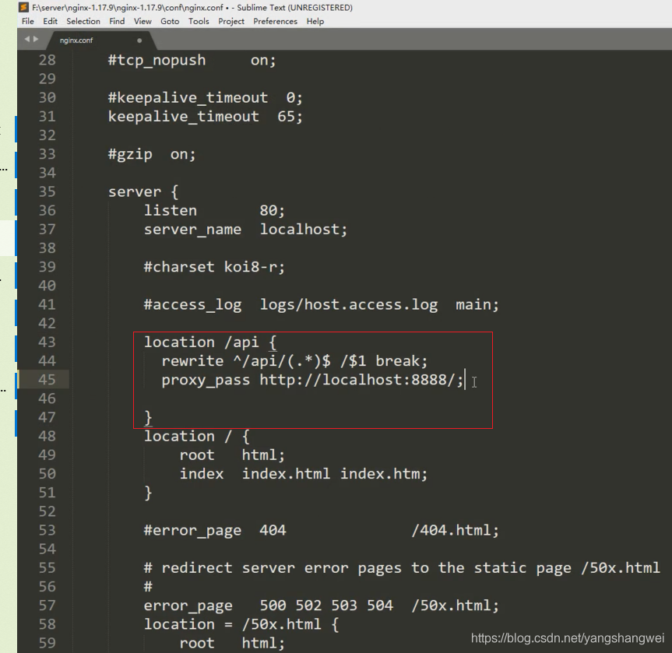Click the 'break;' keyword on line 44
Viewport: 672px width, 653px height.
pos(402,361)
